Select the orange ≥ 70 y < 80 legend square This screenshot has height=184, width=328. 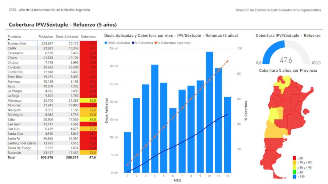click(294, 163)
